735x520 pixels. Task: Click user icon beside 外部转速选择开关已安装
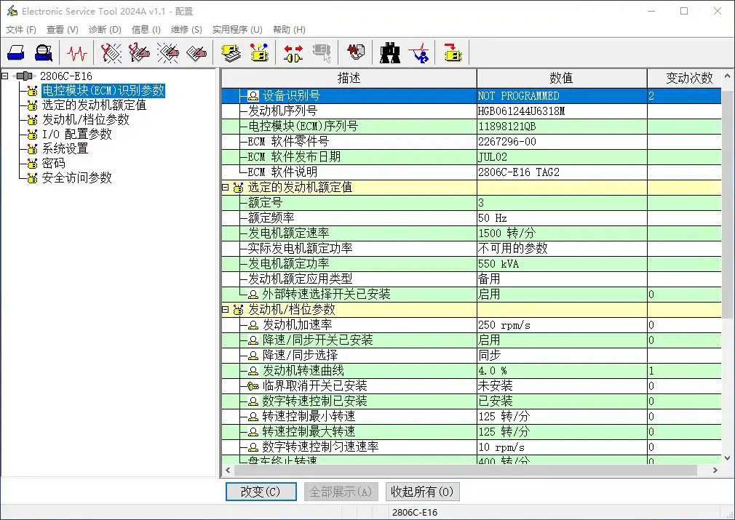253,295
